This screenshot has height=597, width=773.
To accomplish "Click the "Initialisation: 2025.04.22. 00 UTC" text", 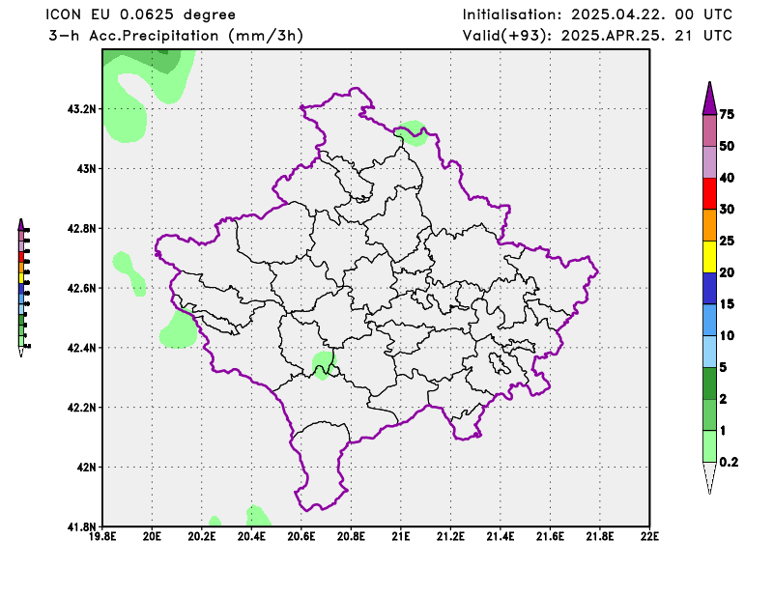I will (597, 14).
